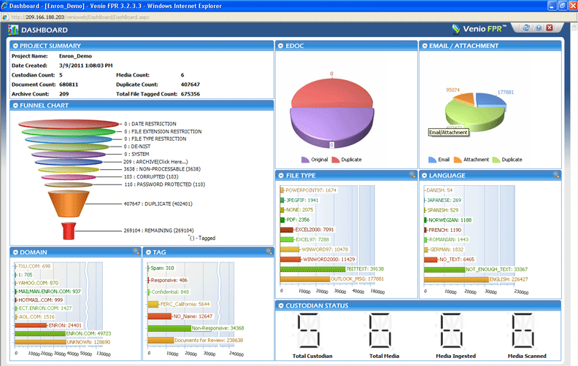Click the Internet Explorer icon in title bar
Screen dimensions: 578x366
tap(4, 6)
